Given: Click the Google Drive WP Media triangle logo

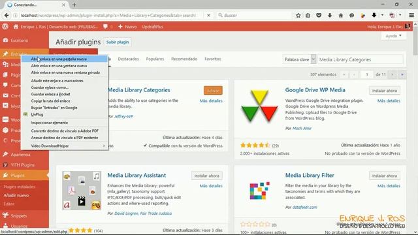Looking at the screenshot, I should pos(259,106).
